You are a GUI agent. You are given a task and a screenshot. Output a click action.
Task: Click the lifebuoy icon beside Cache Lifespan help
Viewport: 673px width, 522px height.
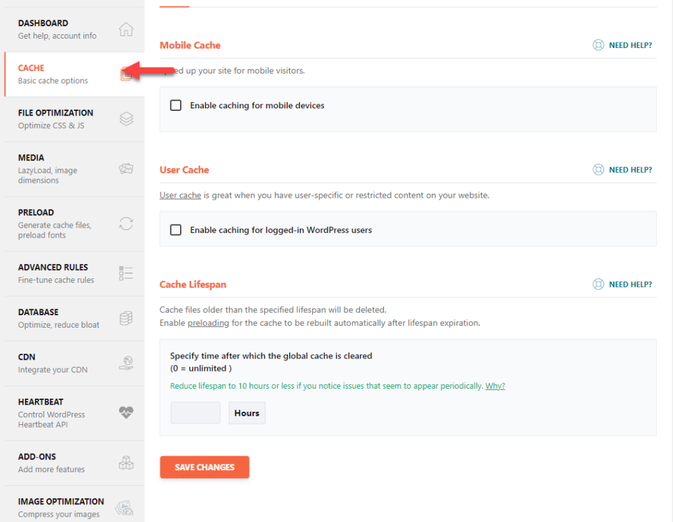click(598, 284)
